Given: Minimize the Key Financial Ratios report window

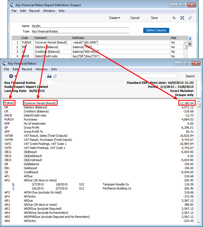Looking at the screenshot, I should (178, 63).
